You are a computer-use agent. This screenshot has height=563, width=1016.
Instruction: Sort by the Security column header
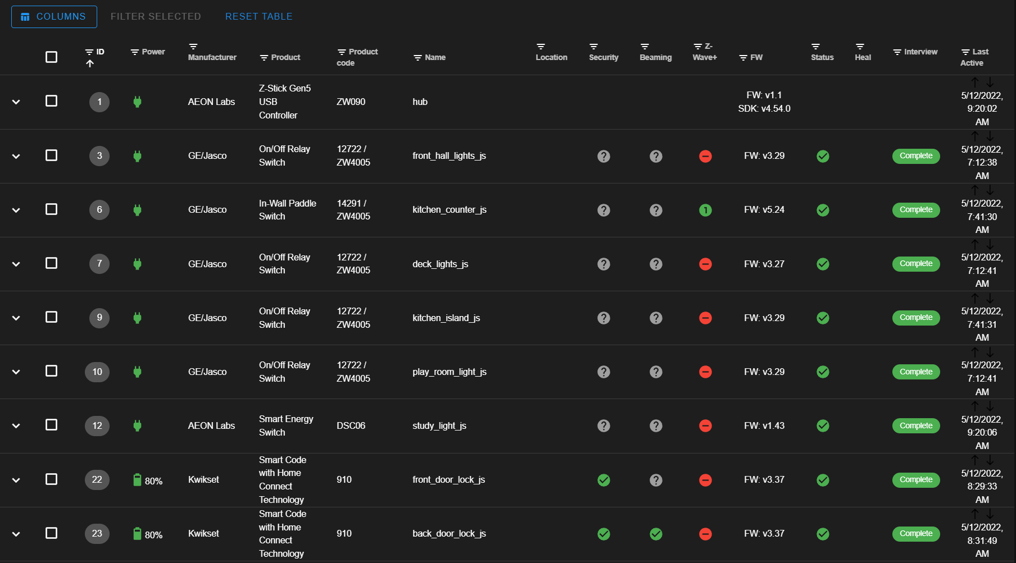(x=604, y=57)
